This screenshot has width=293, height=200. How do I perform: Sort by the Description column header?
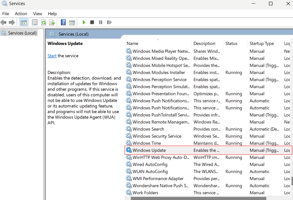(207, 43)
